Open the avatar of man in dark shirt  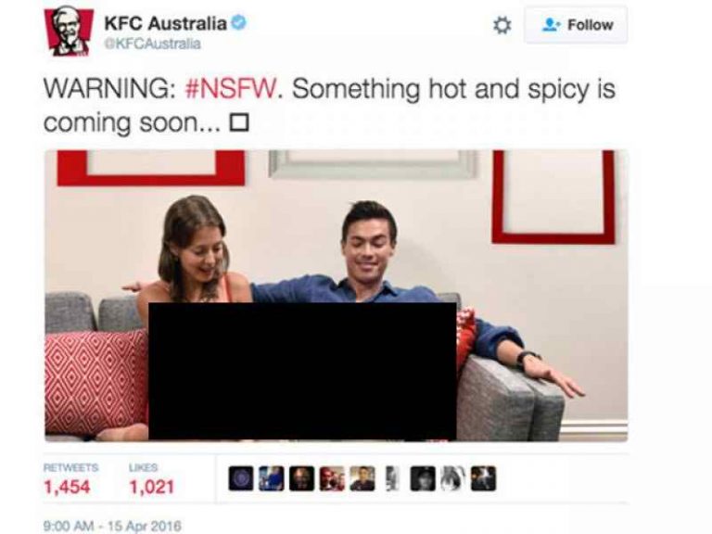pos(362,478)
